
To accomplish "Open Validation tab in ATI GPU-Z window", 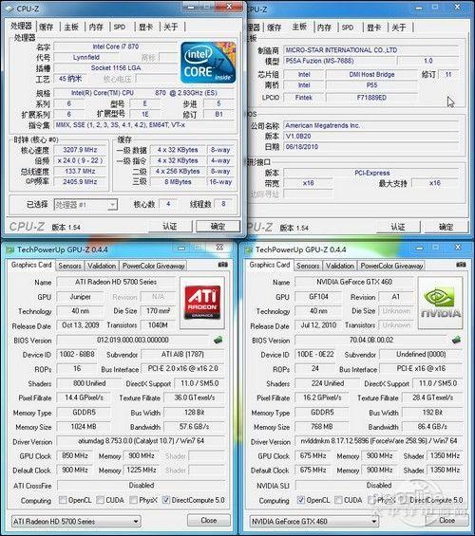I will click(x=102, y=266).
